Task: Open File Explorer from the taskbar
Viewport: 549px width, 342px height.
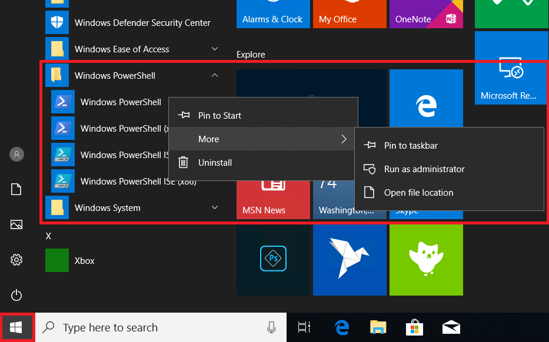Action: click(378, 327)
